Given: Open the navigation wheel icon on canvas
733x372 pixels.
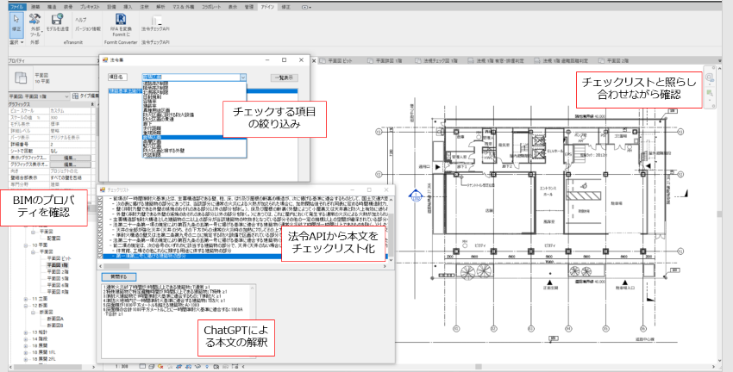Looking at the screenshot, I should pos(710,77).
